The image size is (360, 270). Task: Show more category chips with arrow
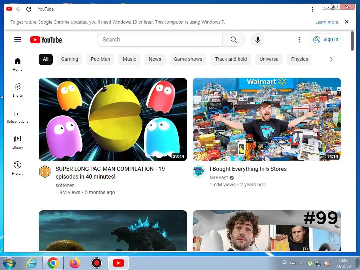tap(331, 59)
